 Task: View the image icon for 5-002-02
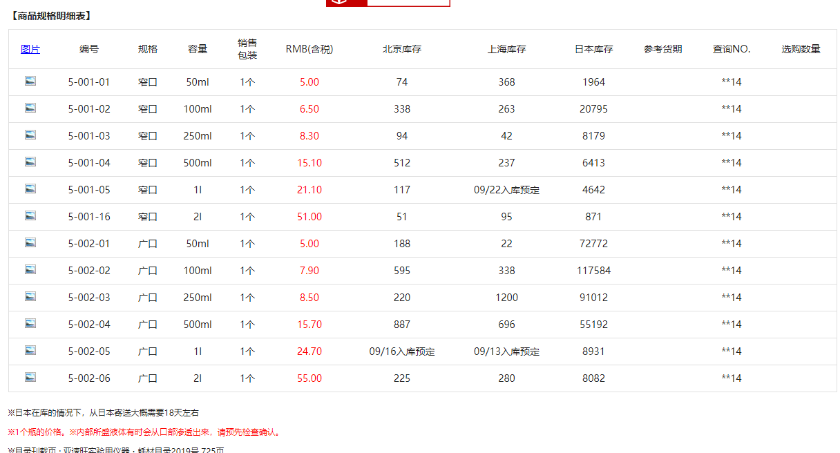point(30,269)
